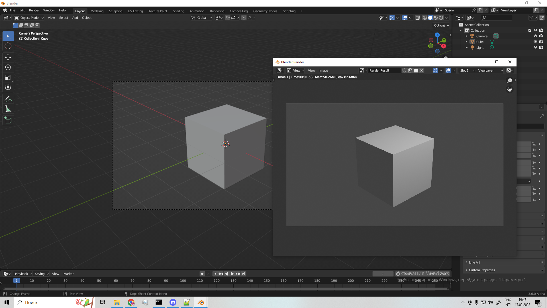Click the pan hand icon in Blender Render window
The height and width of the screenshot is (308, 547).
(510, 89)
